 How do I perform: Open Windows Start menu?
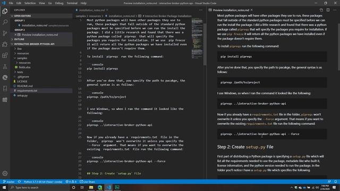[x=4, y=187]
